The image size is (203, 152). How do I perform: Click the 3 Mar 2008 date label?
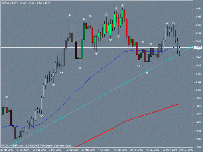click(55, 150)
